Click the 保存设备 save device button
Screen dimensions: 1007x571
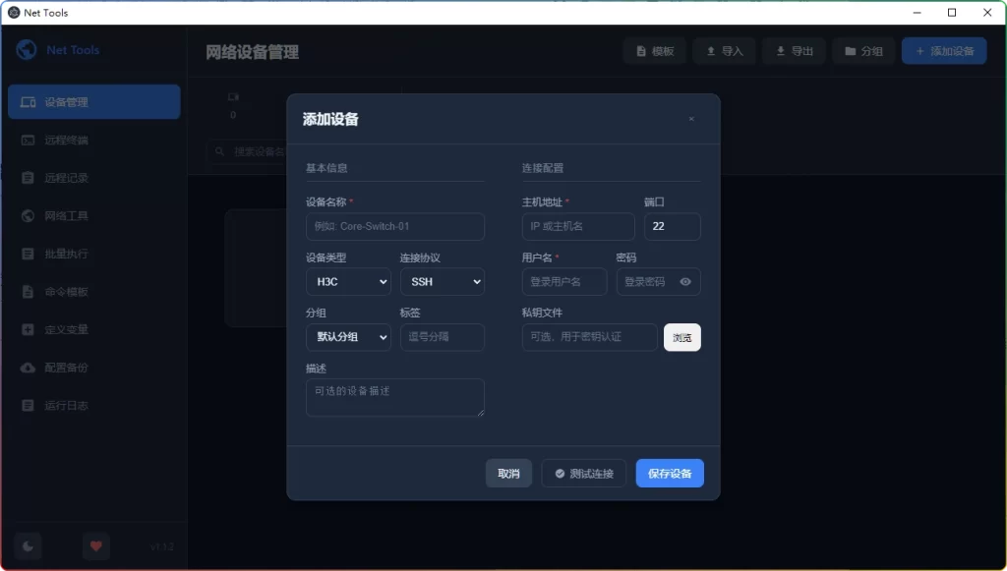pyautogui.click(x=669, y=473)
